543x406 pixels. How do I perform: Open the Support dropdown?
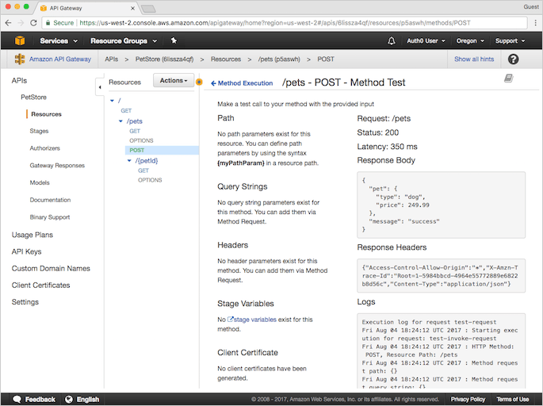[510, 41]
